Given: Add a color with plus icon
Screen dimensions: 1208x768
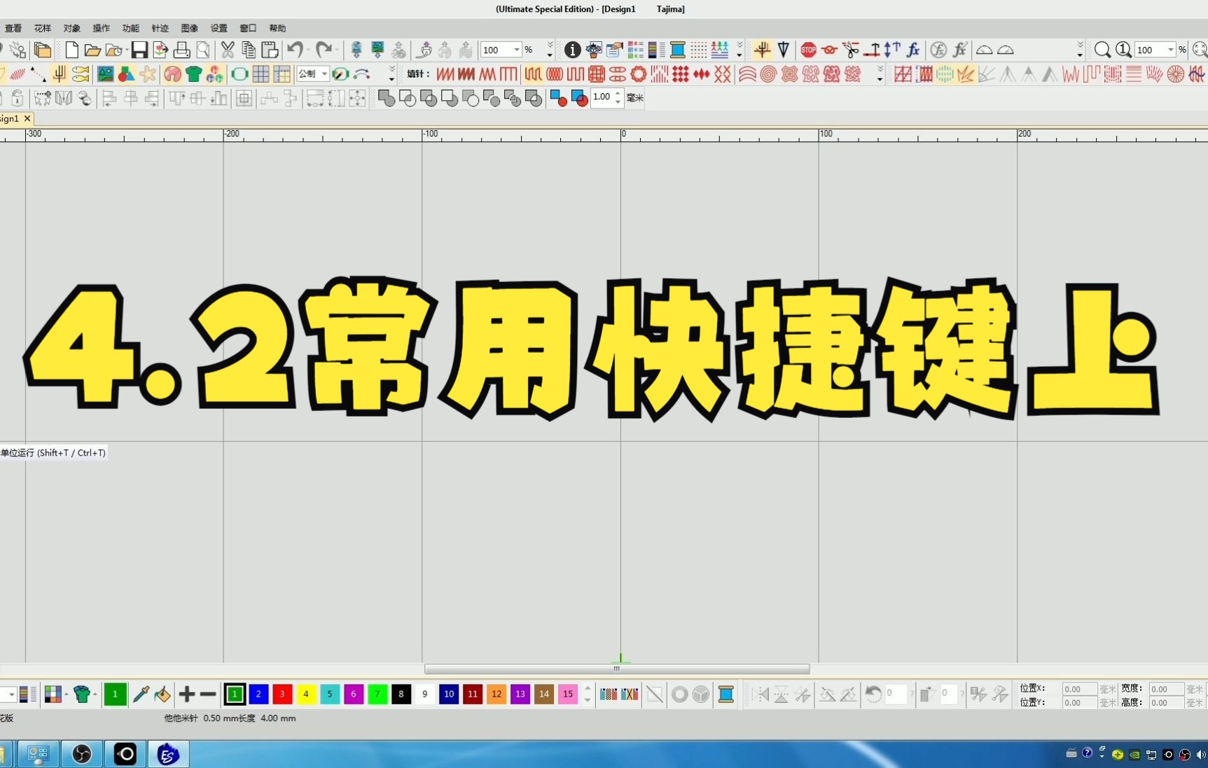Looking at the screenshot, I should pyautogui.click(x=187, y=694).
